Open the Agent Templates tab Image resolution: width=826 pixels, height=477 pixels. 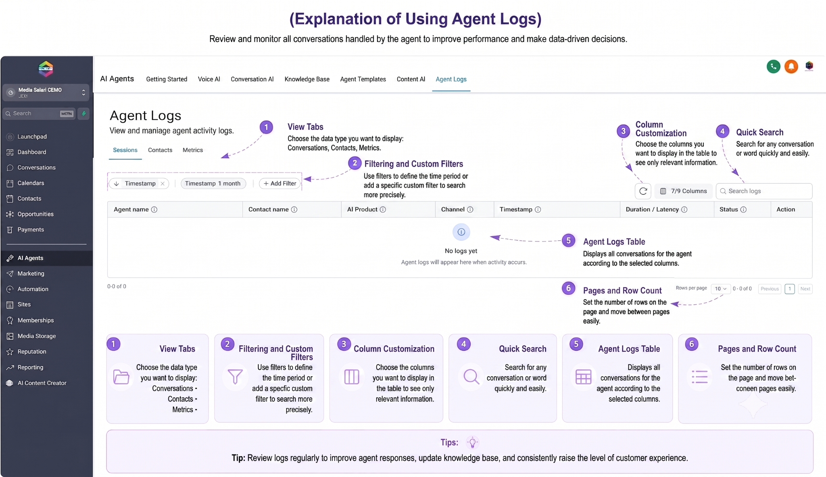pos(363,79)
